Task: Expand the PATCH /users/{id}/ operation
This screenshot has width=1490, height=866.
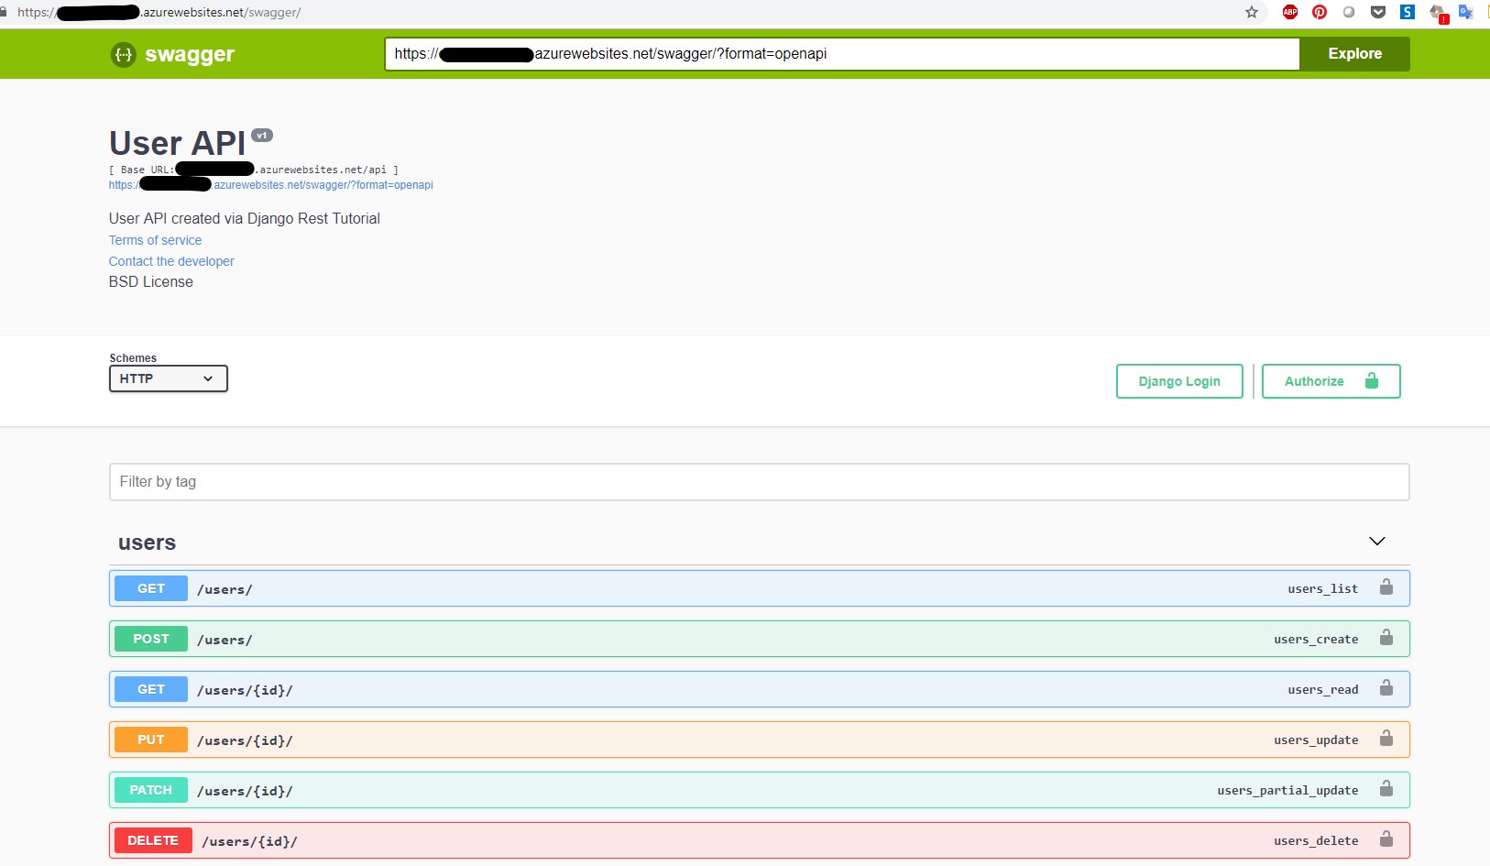Action: coord(759,790)
